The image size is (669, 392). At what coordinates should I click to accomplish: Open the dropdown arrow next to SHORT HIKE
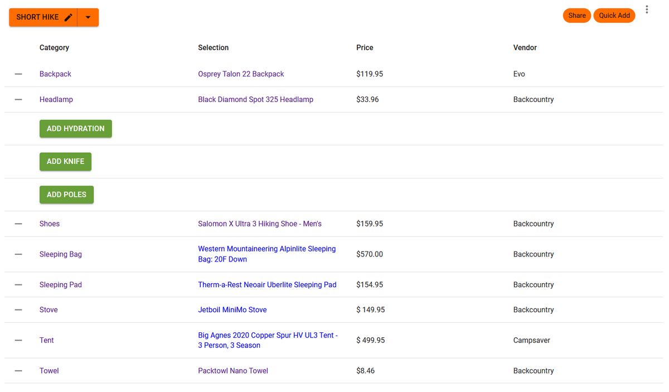point(88,17)
